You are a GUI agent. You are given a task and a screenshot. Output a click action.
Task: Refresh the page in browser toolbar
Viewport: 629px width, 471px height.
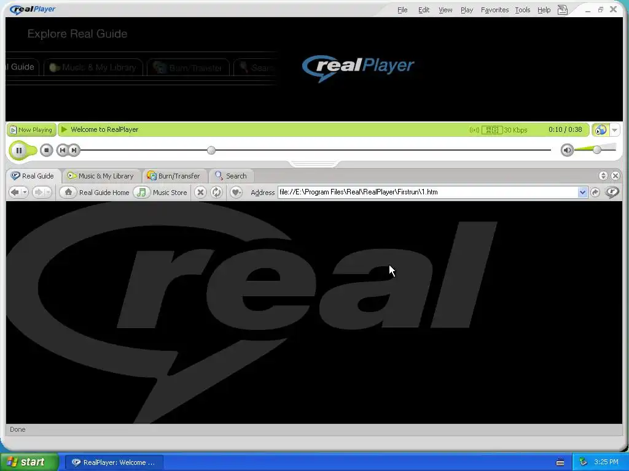(x=216, y=192)
